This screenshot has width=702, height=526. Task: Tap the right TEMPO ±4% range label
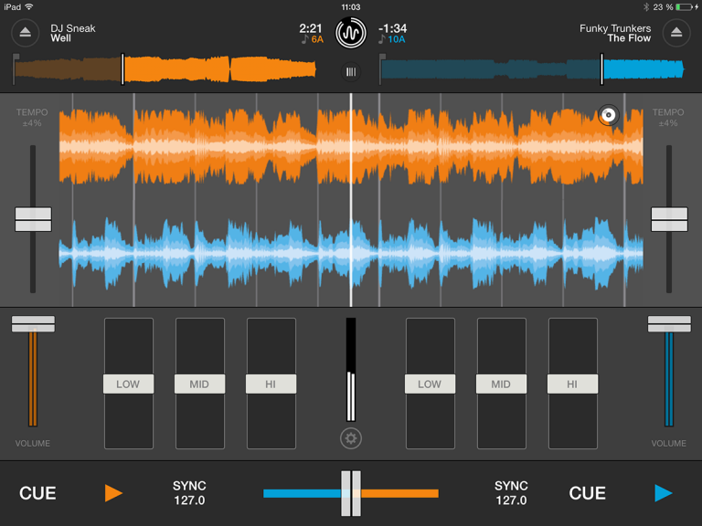[x=668, y=118]
